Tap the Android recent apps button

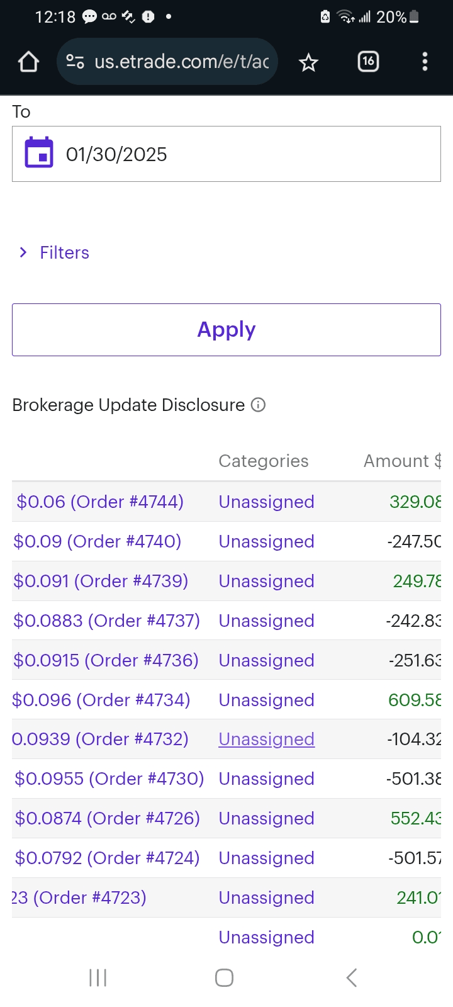(x=98, y=977)
